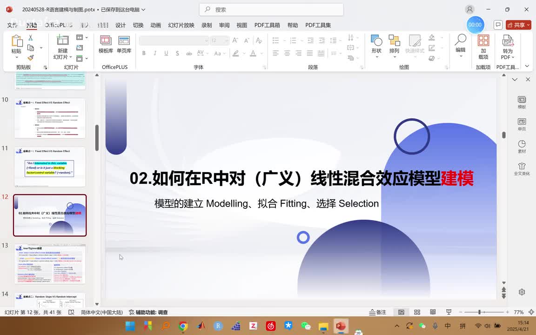Cut selection with the scissors icon

pos(30,38)
